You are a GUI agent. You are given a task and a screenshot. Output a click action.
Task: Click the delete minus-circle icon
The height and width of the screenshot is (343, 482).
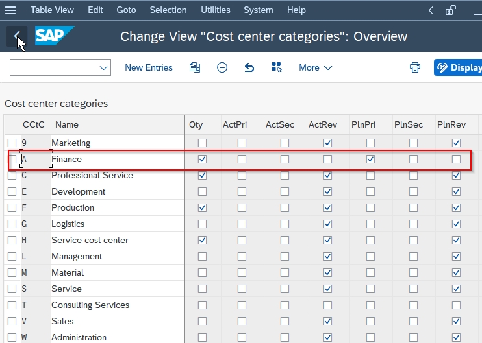222,67
